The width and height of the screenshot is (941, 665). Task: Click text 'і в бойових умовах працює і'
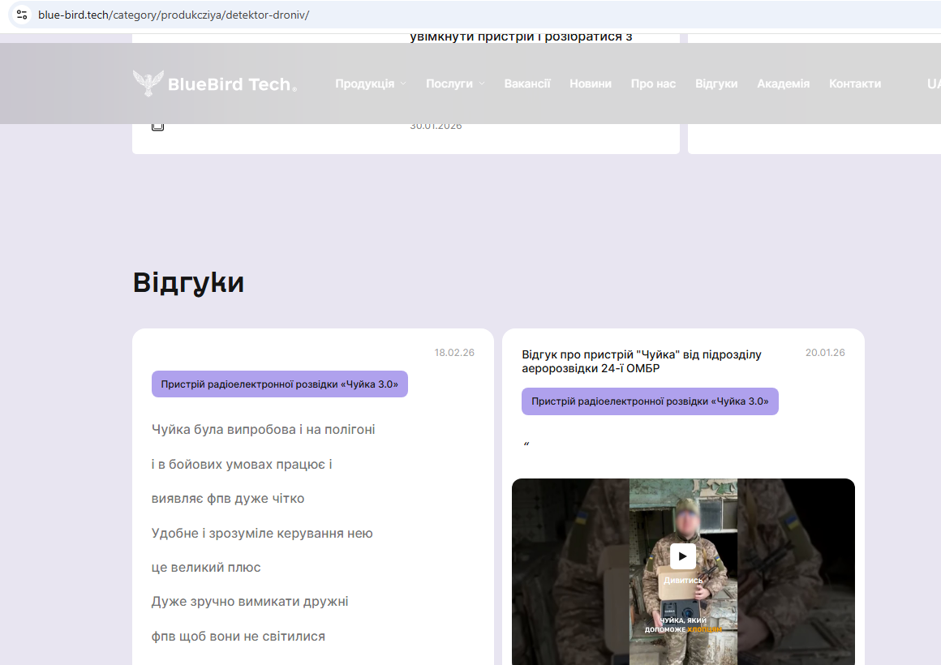[242, 465]
